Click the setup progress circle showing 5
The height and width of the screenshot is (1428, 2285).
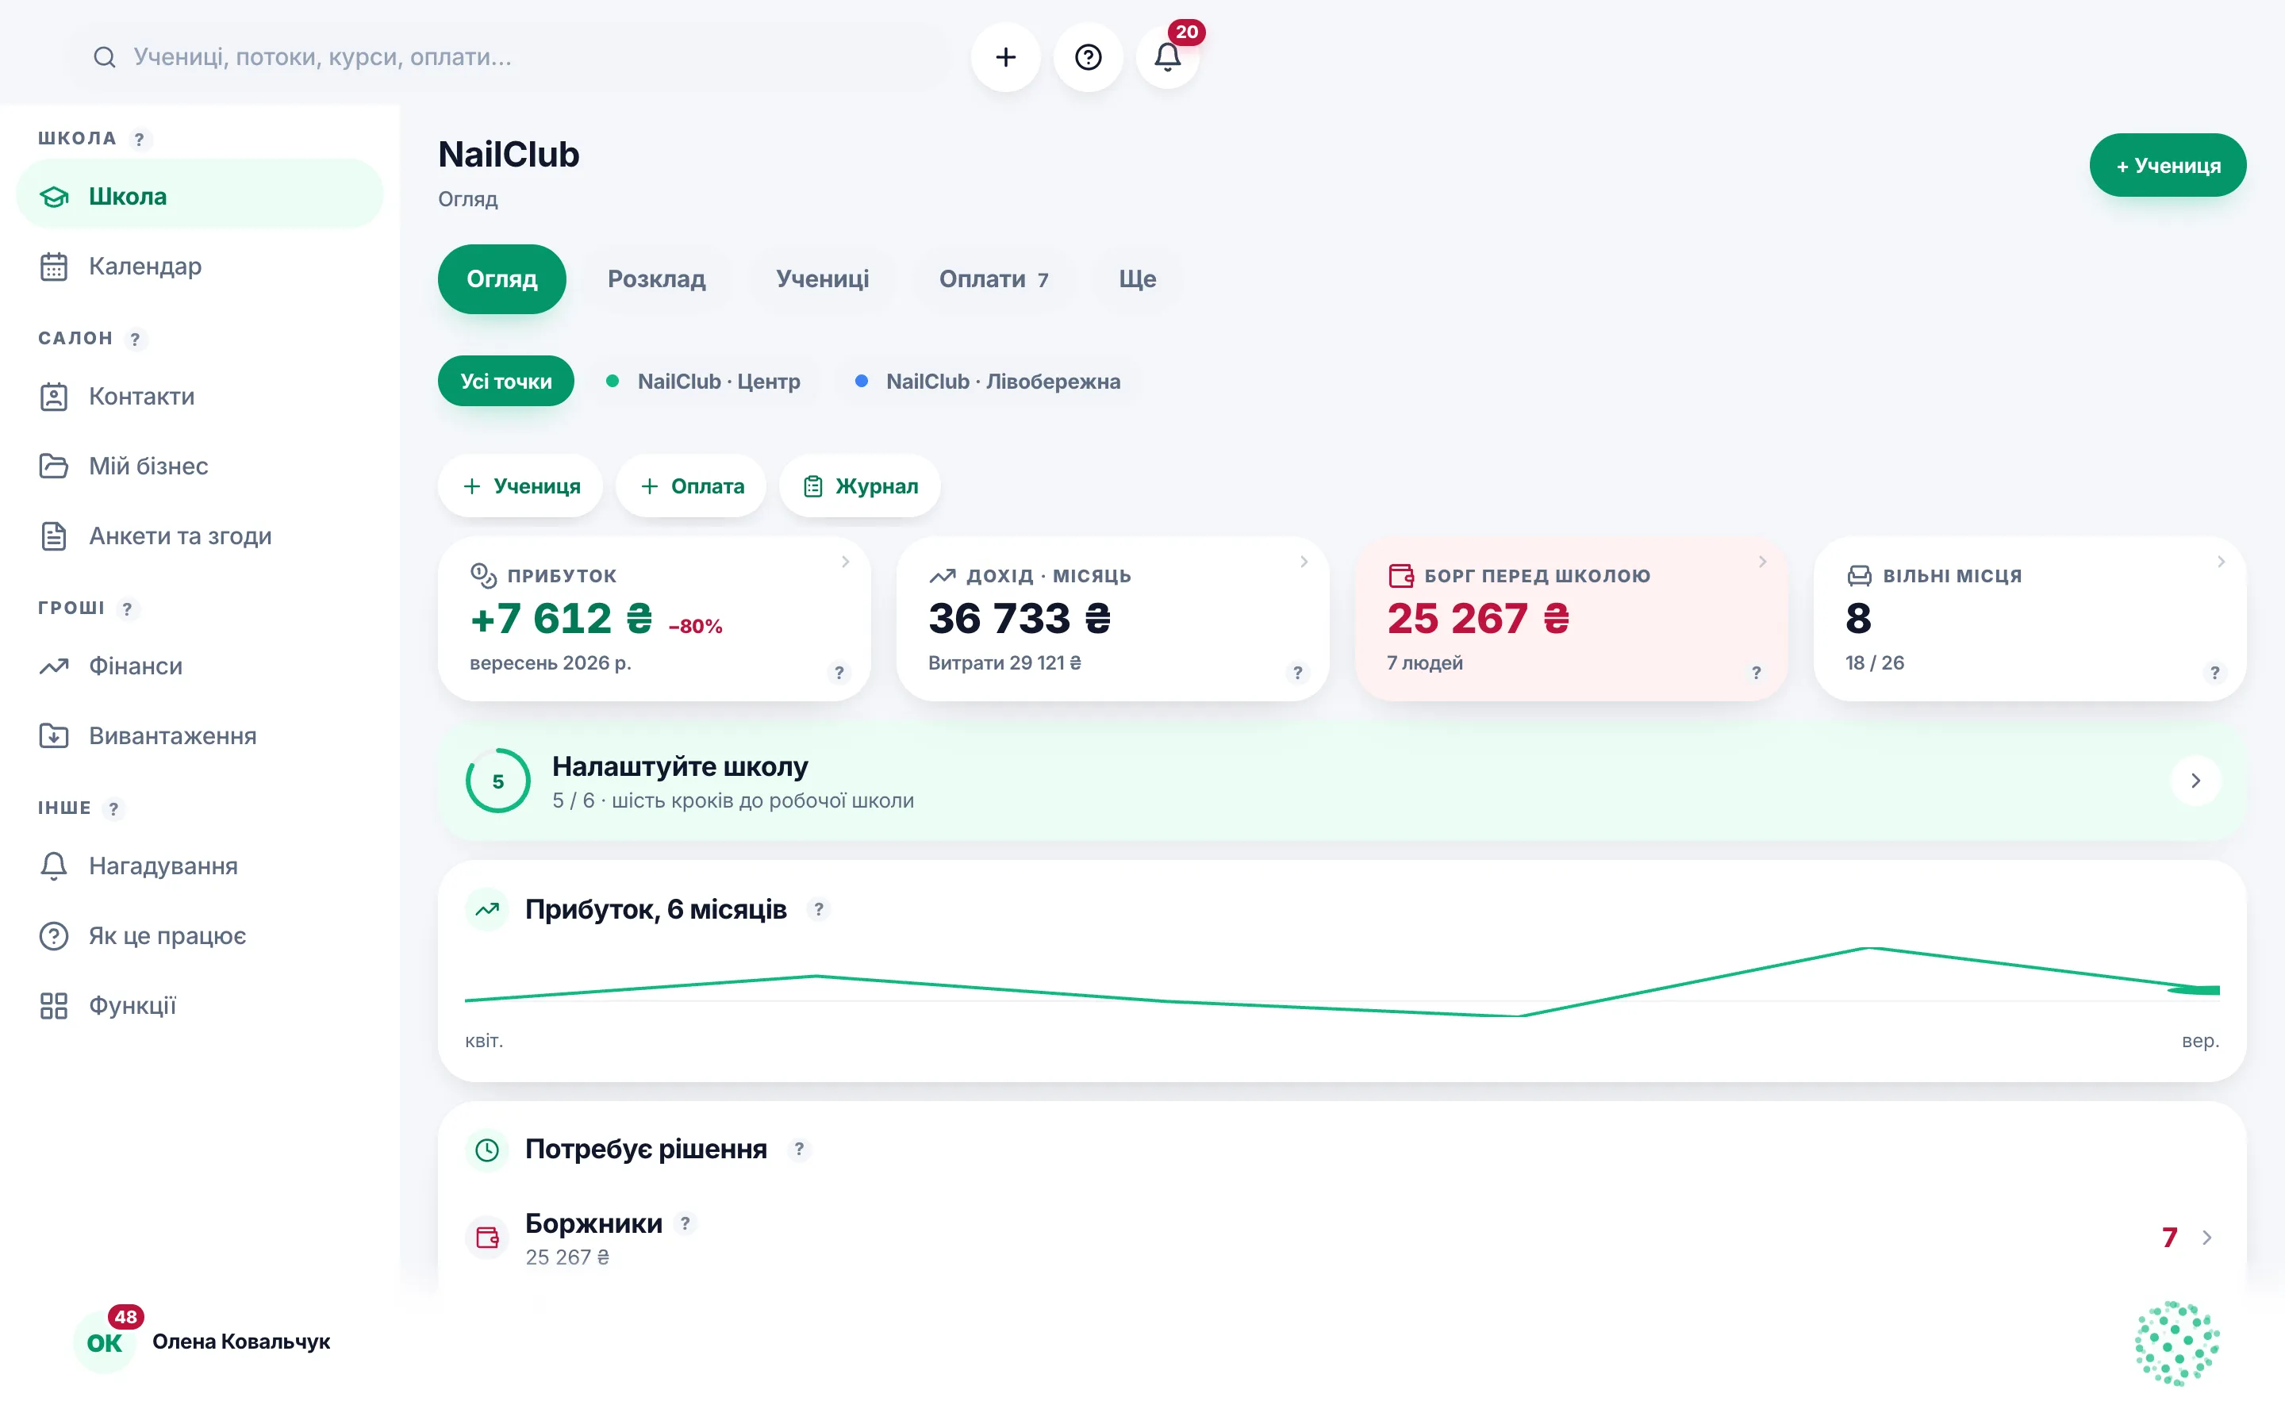click(x=497, y=781)
